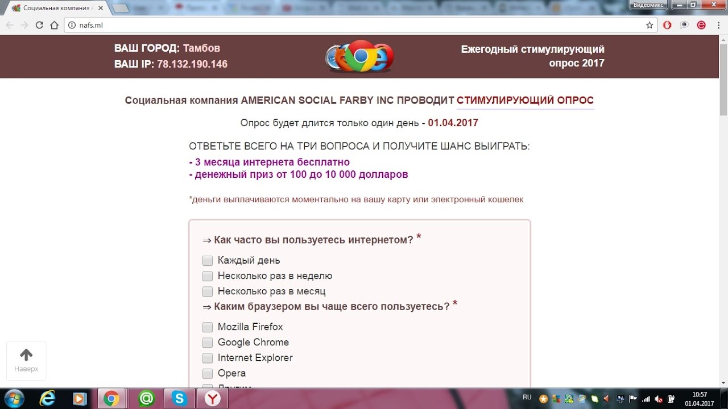Click the date 01.04.2017 in page text

tap(453, 123)
